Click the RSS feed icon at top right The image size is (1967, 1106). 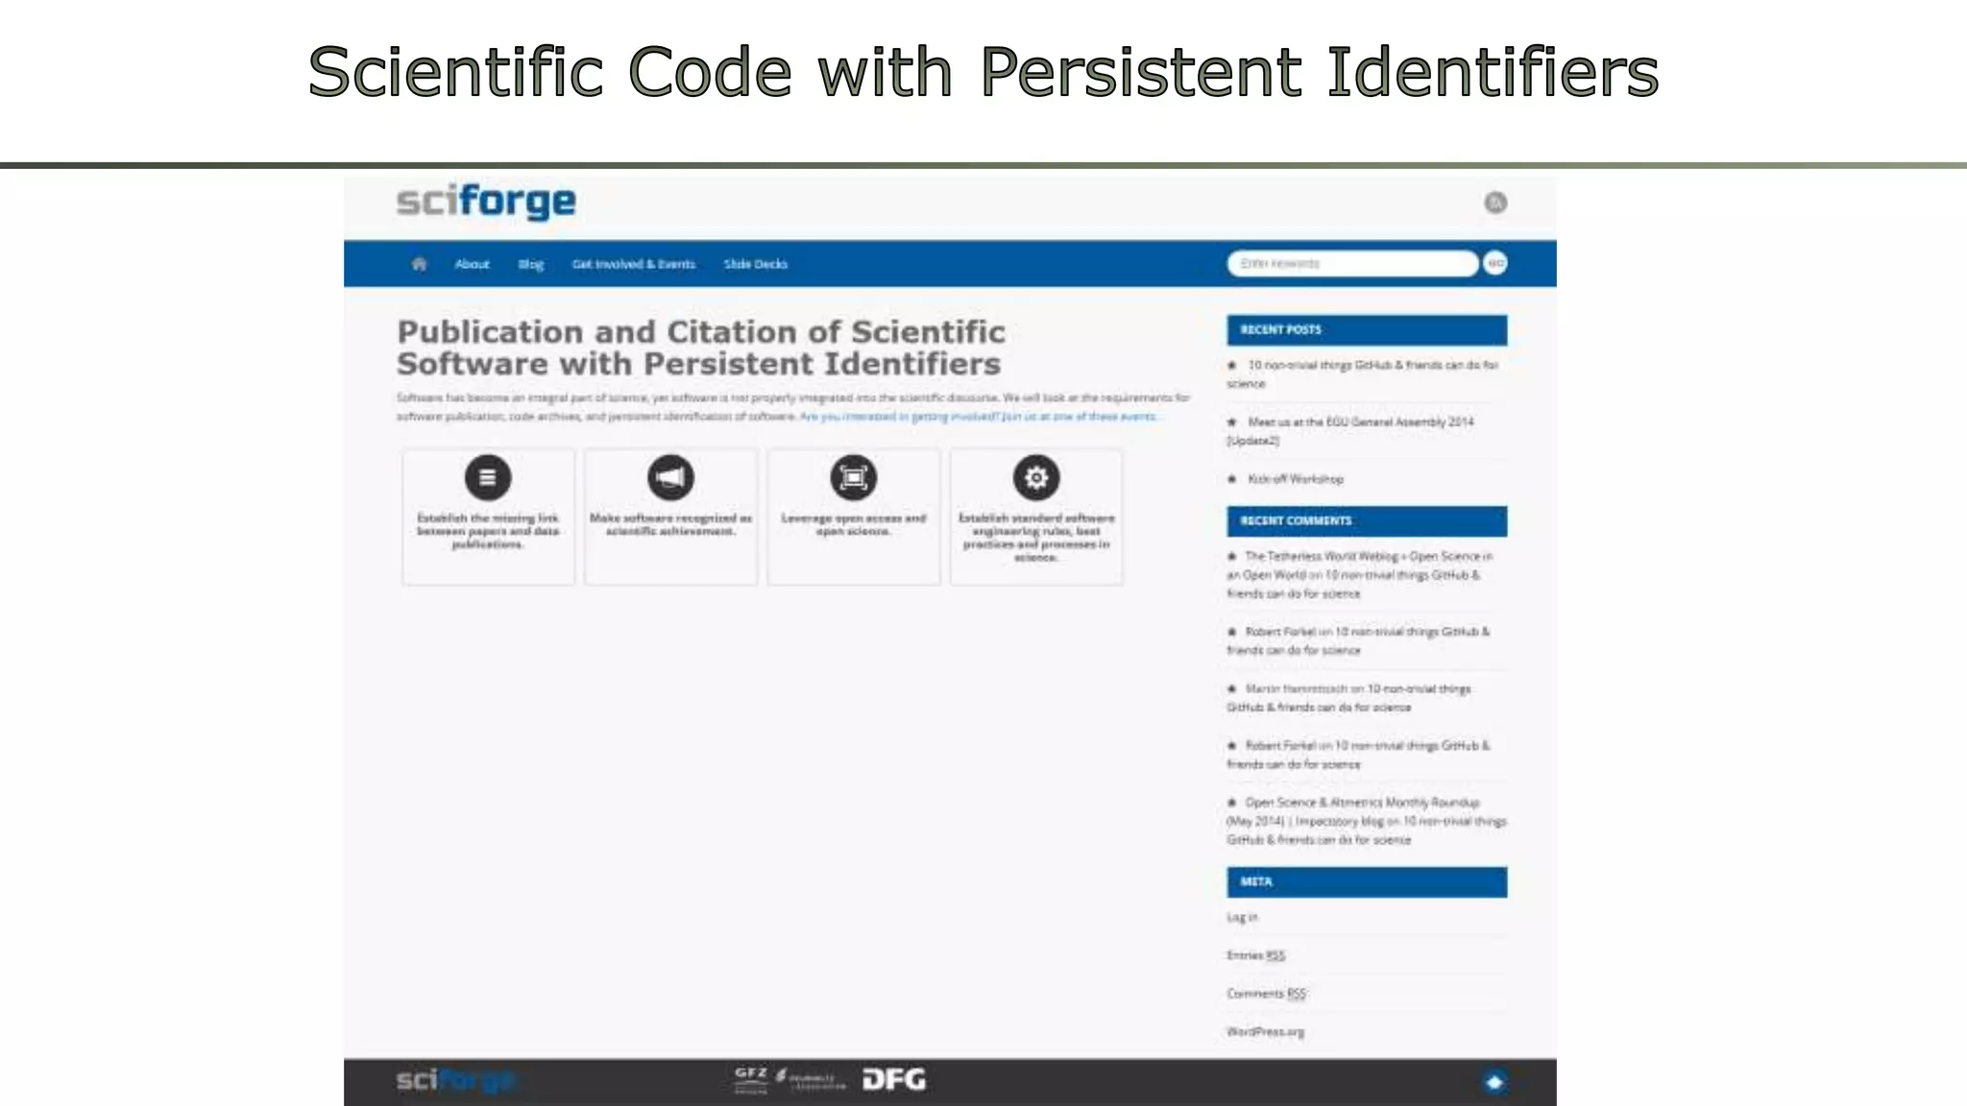tap(1495, 203)
